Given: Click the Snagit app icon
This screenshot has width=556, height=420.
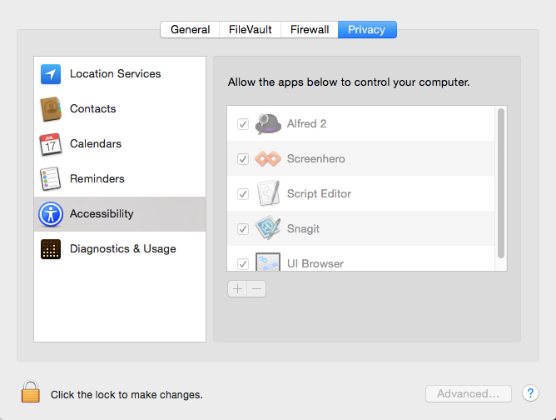Looking at the screenshot, I should [x=268, y=228].
